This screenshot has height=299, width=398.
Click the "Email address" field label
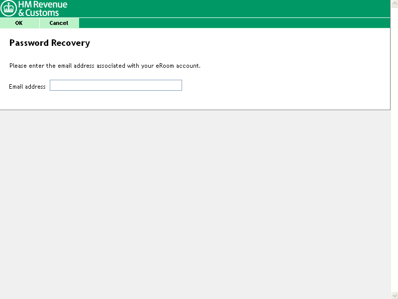coord(27,87)
